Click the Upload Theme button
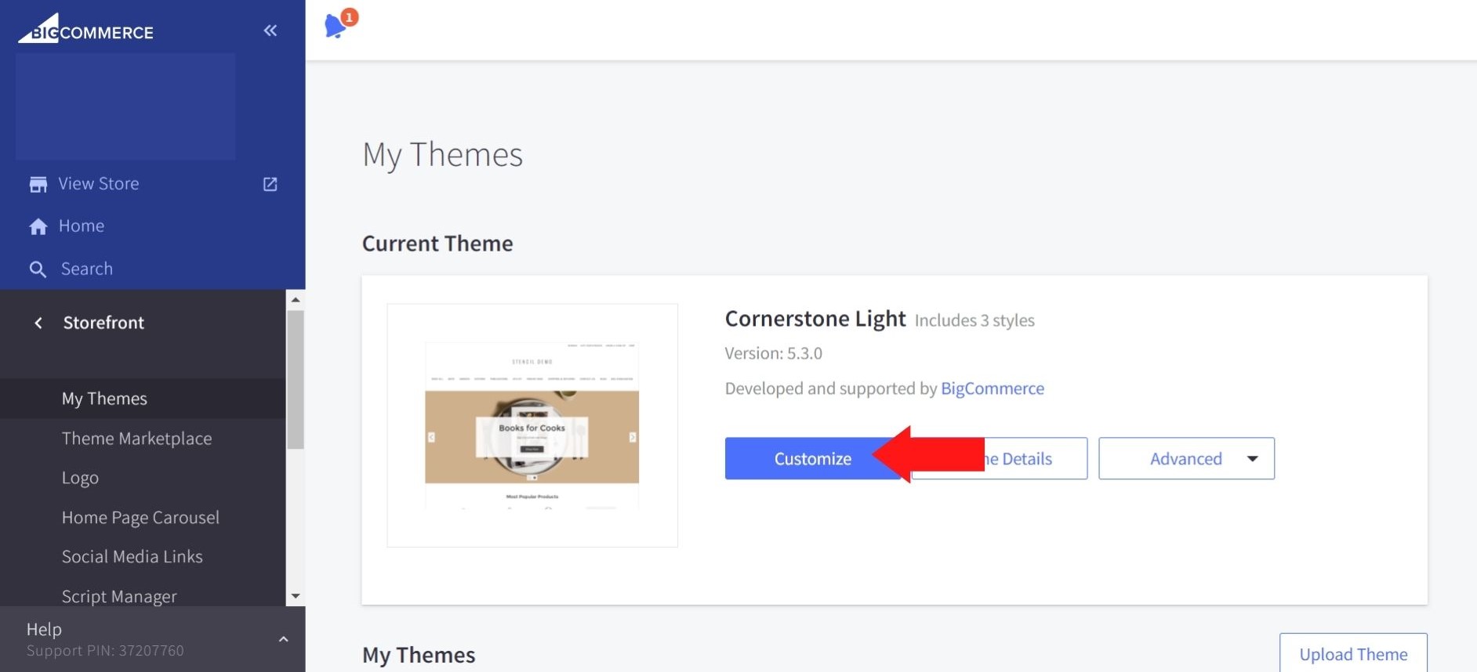Image resolution: width=1477 pixels, height=672 pixels. [x=1352, y=654]
